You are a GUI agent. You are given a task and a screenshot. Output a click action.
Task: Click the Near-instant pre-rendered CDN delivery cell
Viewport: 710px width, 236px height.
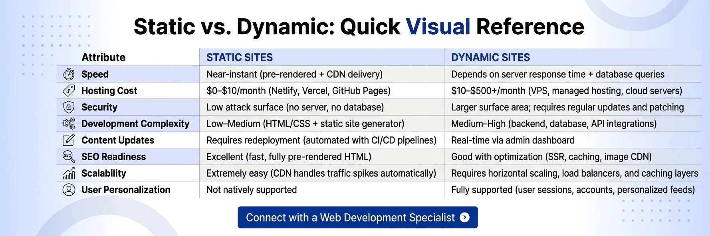294,74
